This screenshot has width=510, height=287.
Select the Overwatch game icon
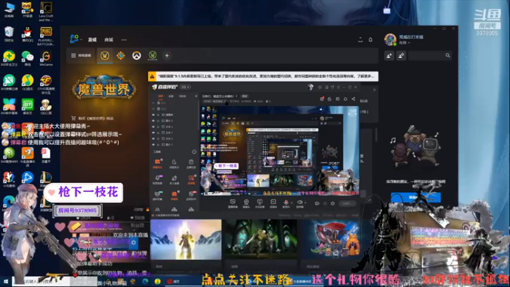(x=136, y=55)
